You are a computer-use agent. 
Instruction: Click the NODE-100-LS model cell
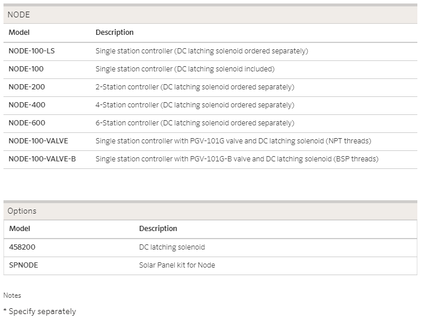[x=31, y=51]
